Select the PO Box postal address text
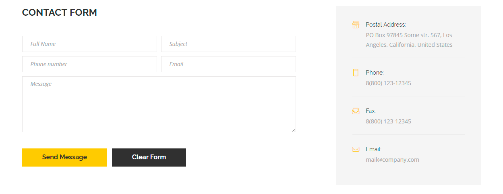 409,40
